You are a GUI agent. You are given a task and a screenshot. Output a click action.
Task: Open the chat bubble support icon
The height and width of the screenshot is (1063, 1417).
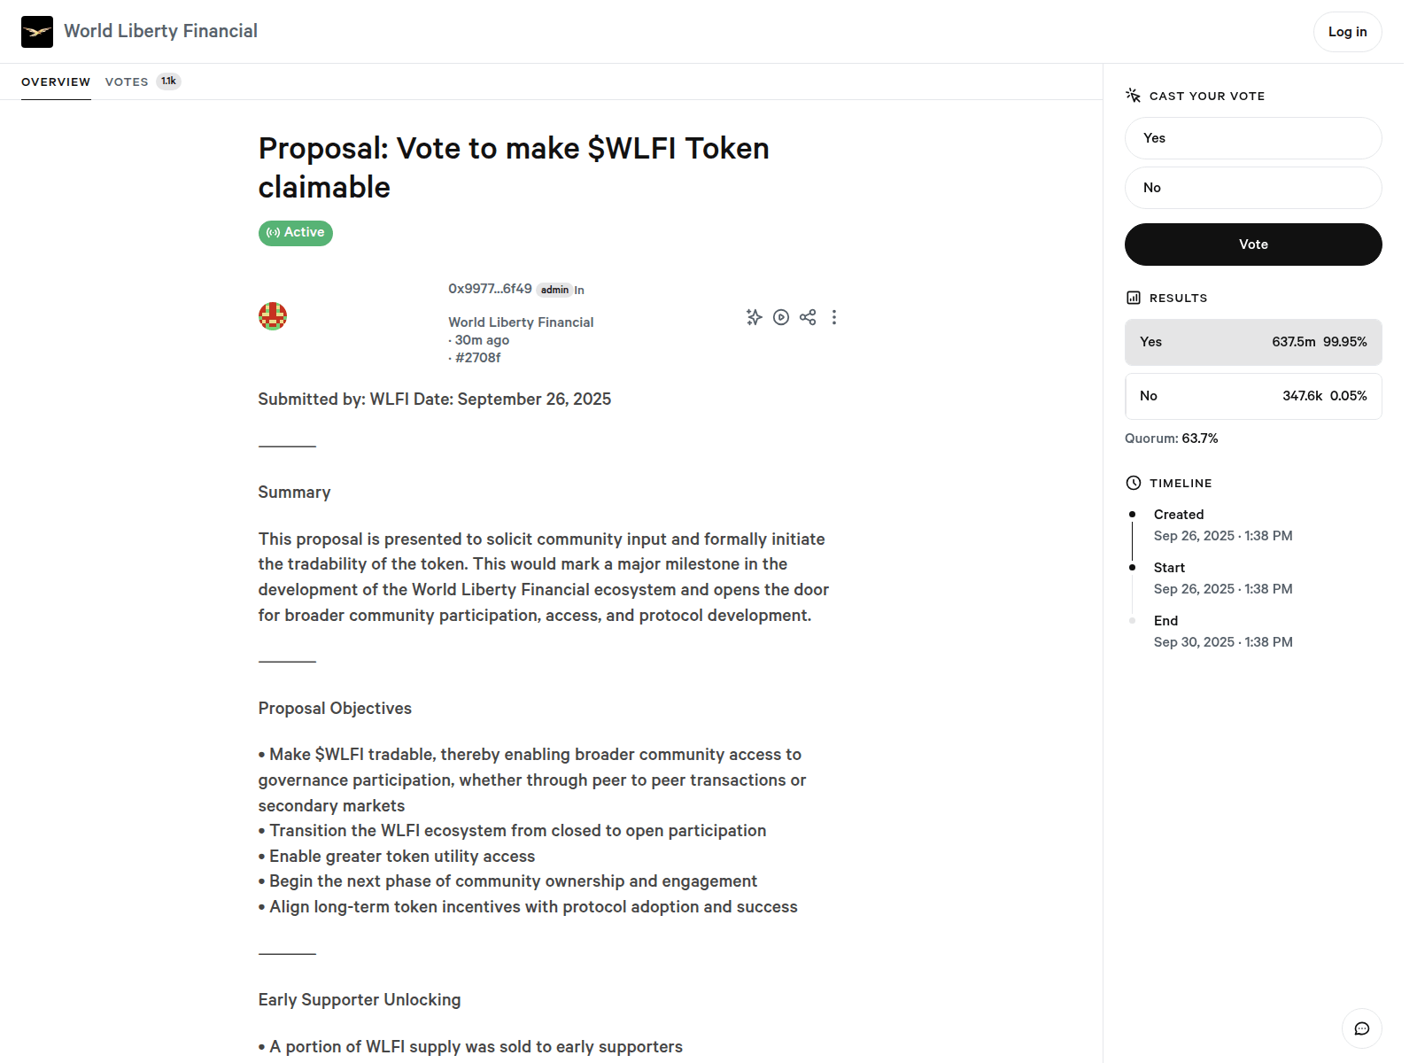1362,1028
